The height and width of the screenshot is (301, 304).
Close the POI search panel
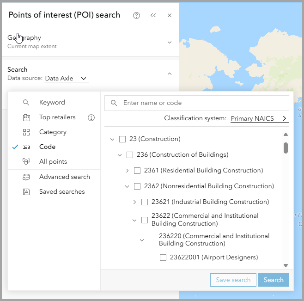170,15
